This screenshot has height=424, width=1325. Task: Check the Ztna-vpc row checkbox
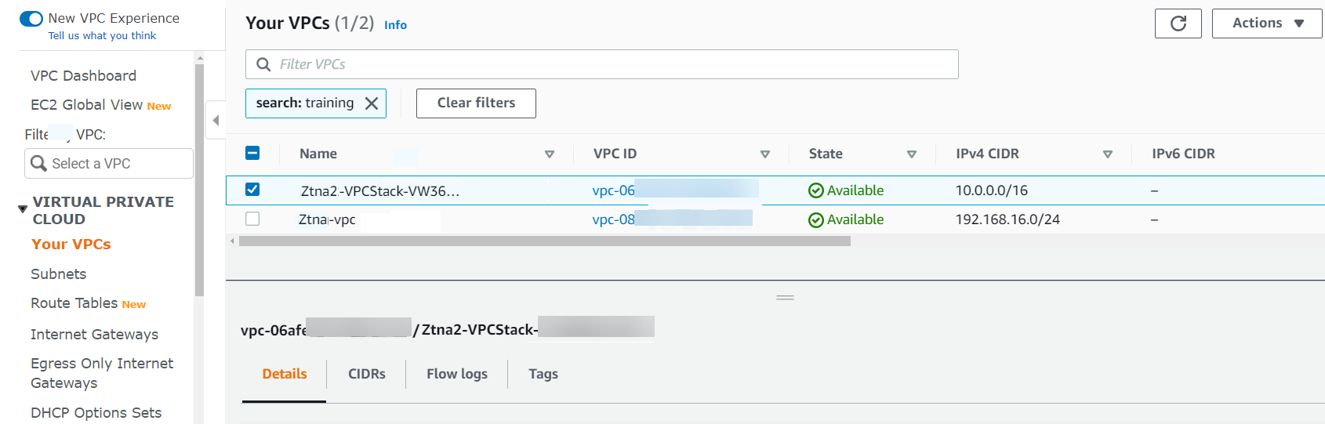[252, 219]
